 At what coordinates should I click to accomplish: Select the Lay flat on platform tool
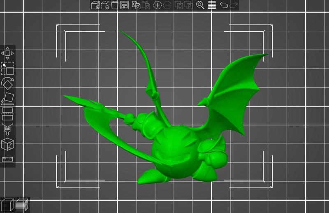tap(7, 99)
